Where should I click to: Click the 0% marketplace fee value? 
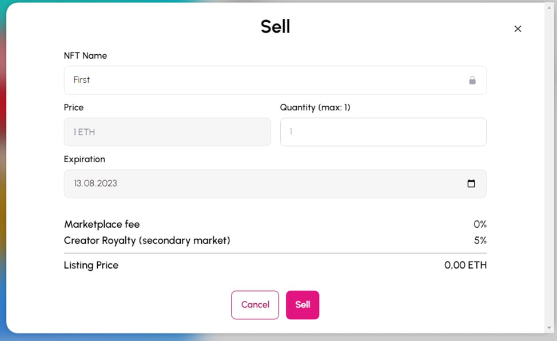[x=480, y=224]
